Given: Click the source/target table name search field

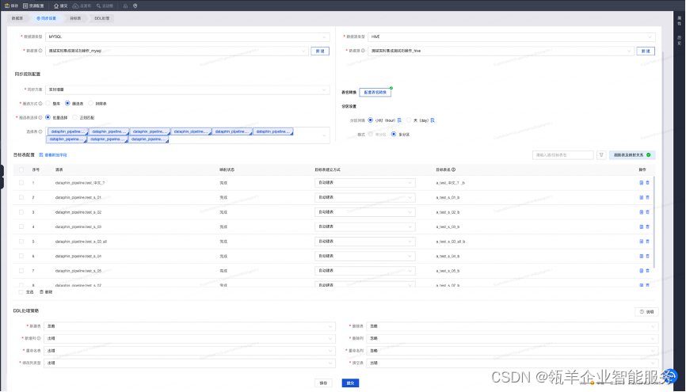Looking at the screenshot, I should 563,155.
